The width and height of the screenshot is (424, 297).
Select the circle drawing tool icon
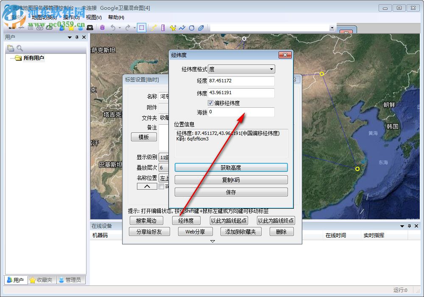click(x=192, y=27)
